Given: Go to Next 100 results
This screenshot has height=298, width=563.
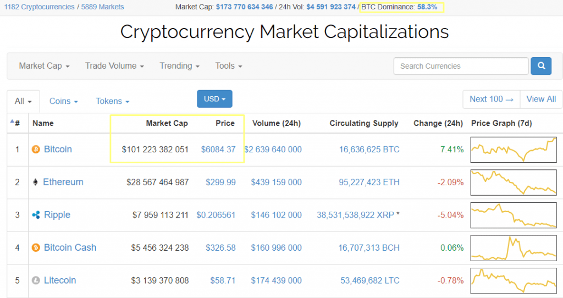Looking at the screenshot, I should [491, 99].
